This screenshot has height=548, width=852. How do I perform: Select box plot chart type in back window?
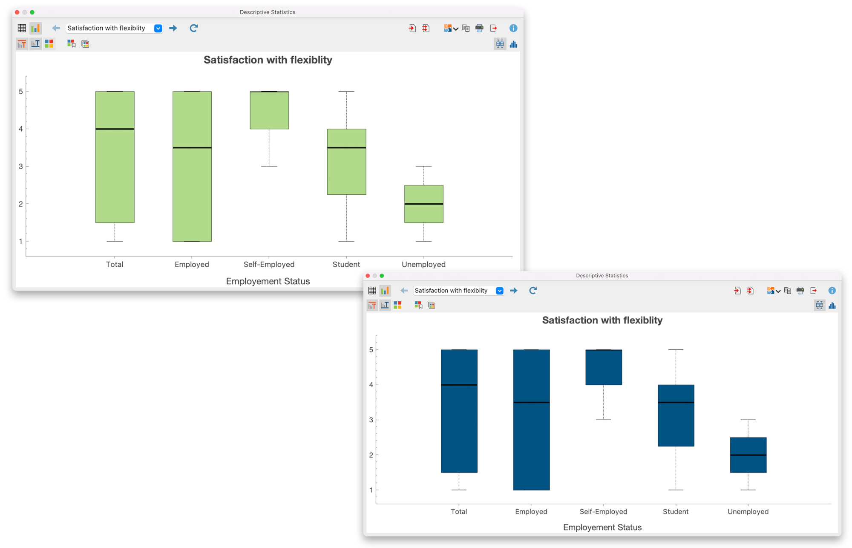pos(500,44)
